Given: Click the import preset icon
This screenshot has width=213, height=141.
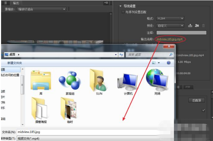Looking at the screenshot, I should [x=197, y=25].
